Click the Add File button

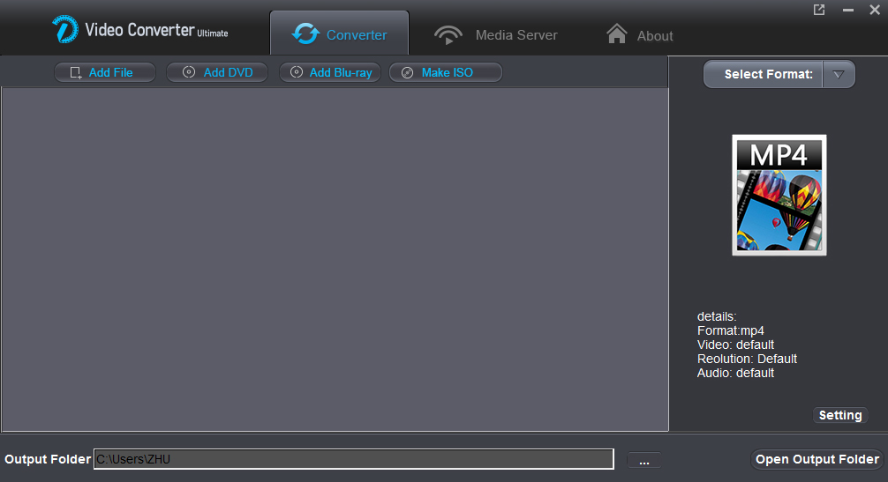click(x=105, y=72)
